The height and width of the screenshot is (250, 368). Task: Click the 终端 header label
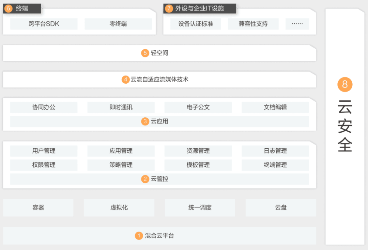(22, 9)
